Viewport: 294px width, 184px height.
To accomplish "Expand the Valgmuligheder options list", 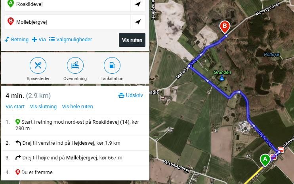I will (71, 39).
